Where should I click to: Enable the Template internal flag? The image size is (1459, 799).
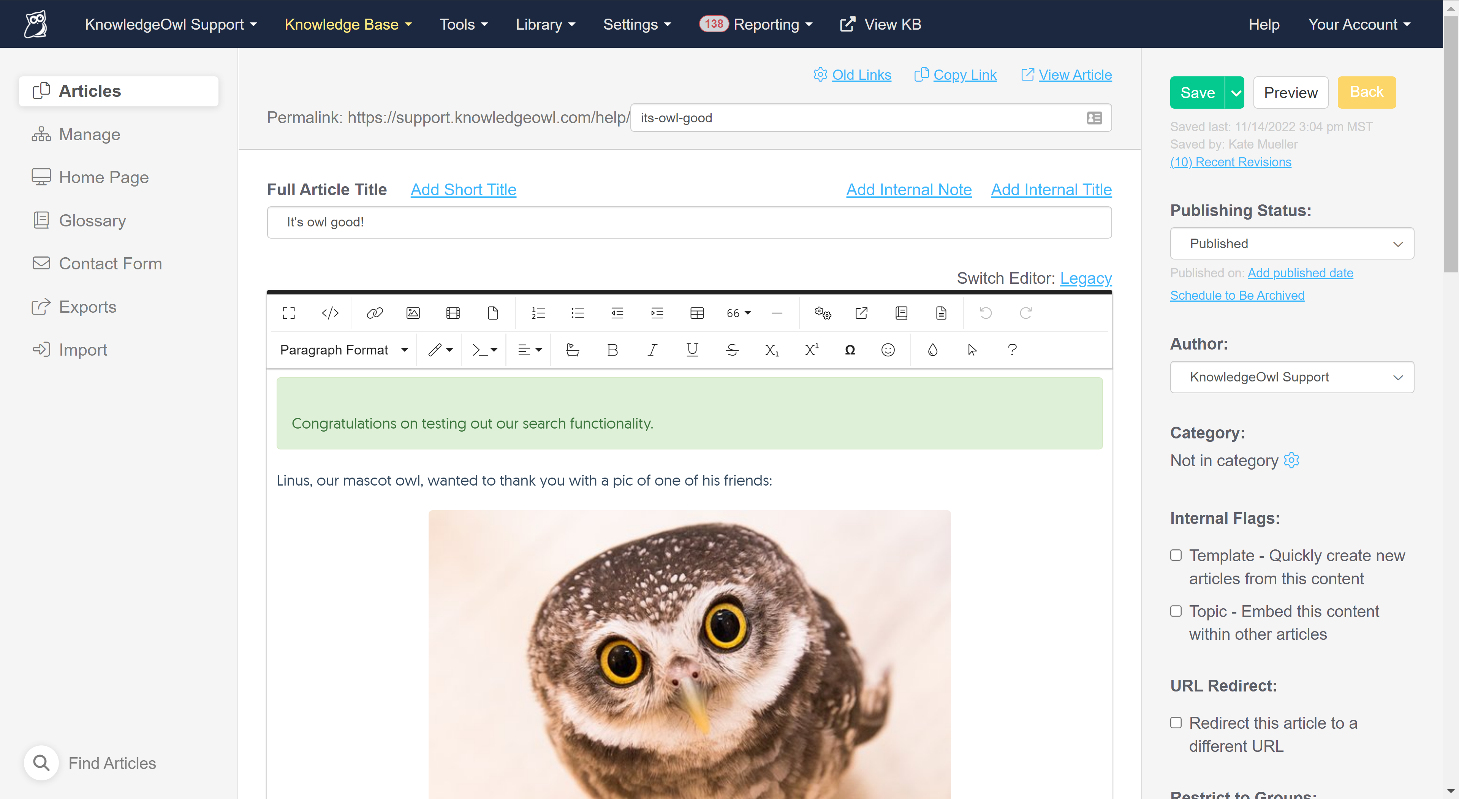[x=1176, y=555]
